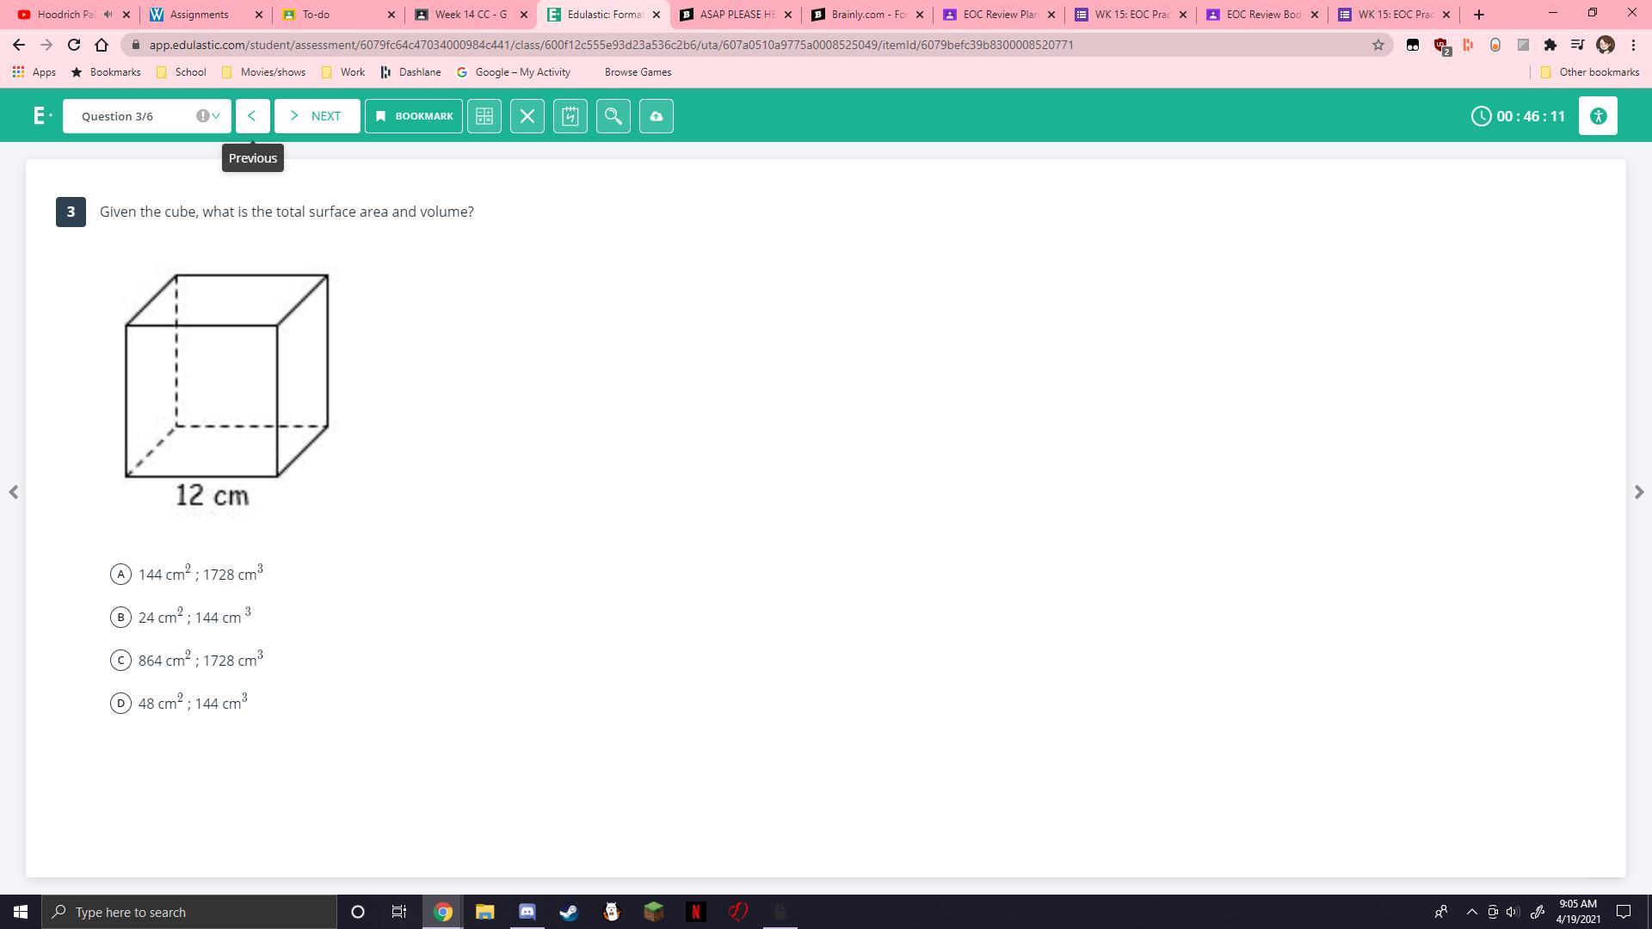This screenshot has width=1652, height=929.
Task: Open the calculator tool icon
Action: pyautogui.click(x=484, y=116)
